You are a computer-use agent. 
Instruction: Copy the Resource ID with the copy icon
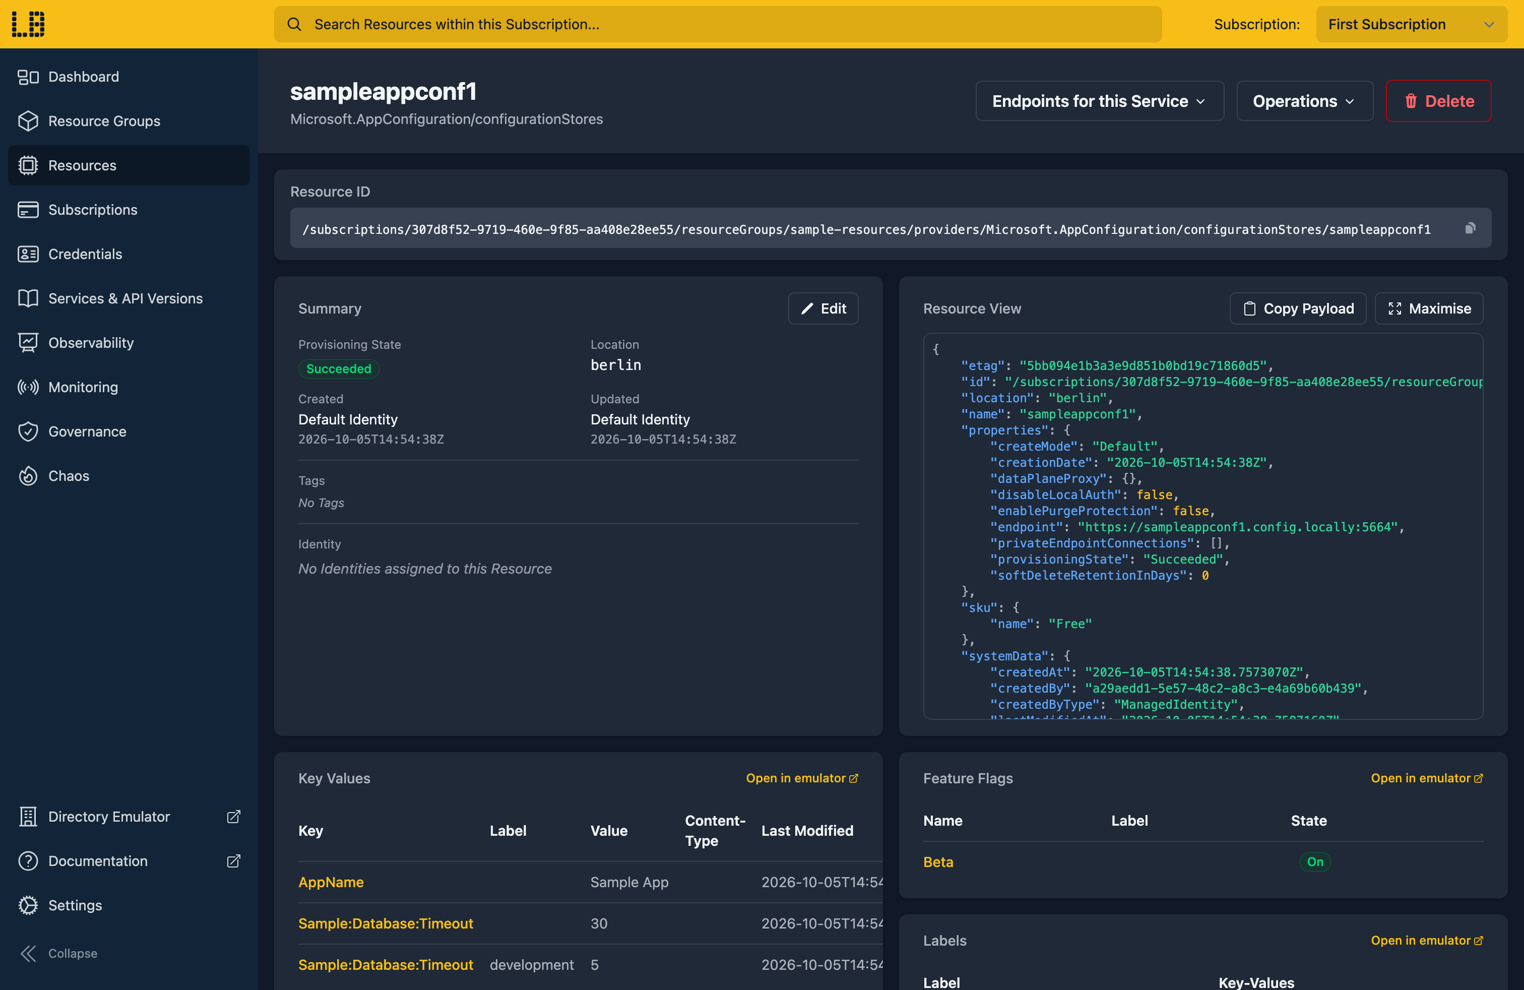[1470, 228]
